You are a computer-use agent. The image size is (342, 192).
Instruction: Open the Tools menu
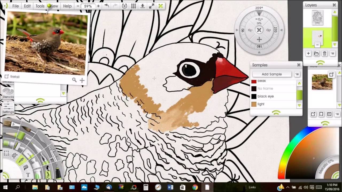coord(40,6)
